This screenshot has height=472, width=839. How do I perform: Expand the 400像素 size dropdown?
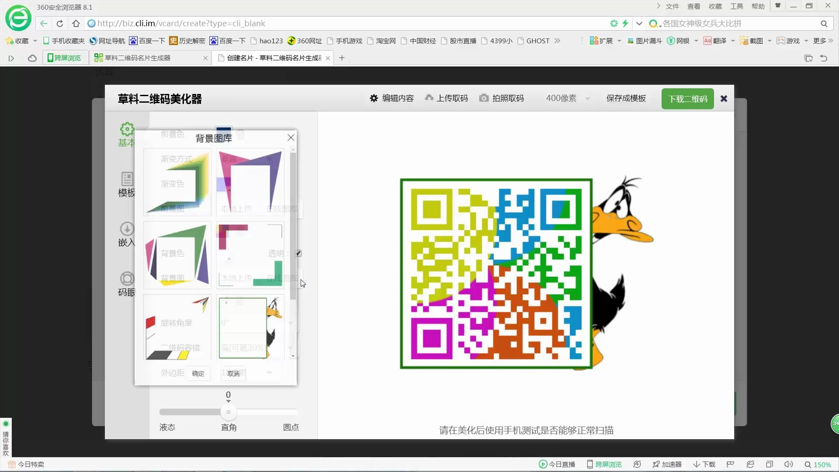[x=587, y=98]
